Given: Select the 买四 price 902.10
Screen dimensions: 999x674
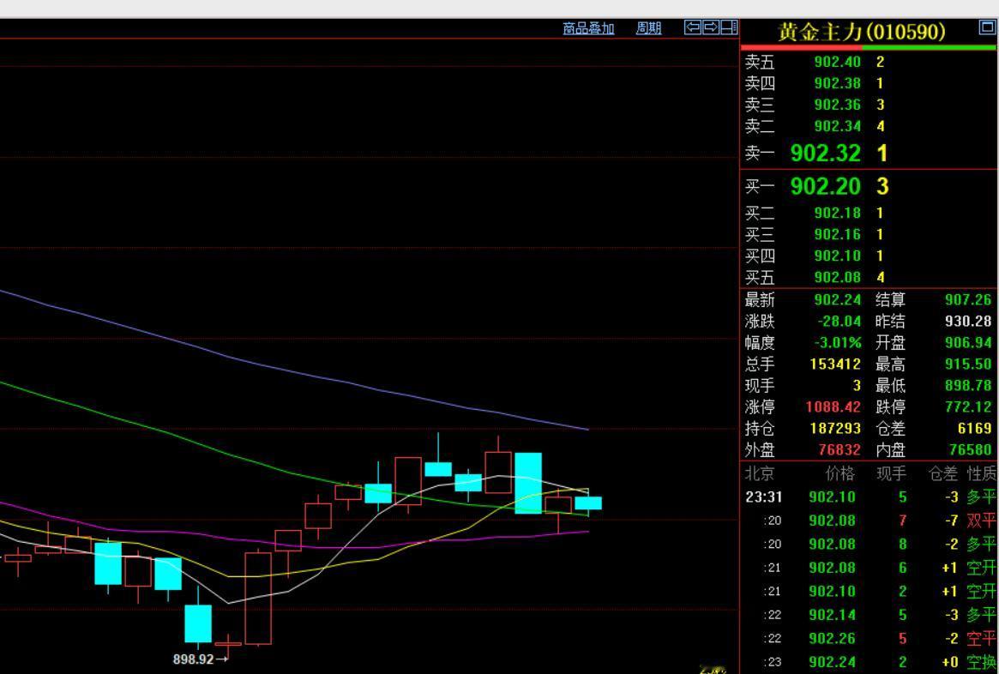Looking at the screenshot, I should point(837,256).
